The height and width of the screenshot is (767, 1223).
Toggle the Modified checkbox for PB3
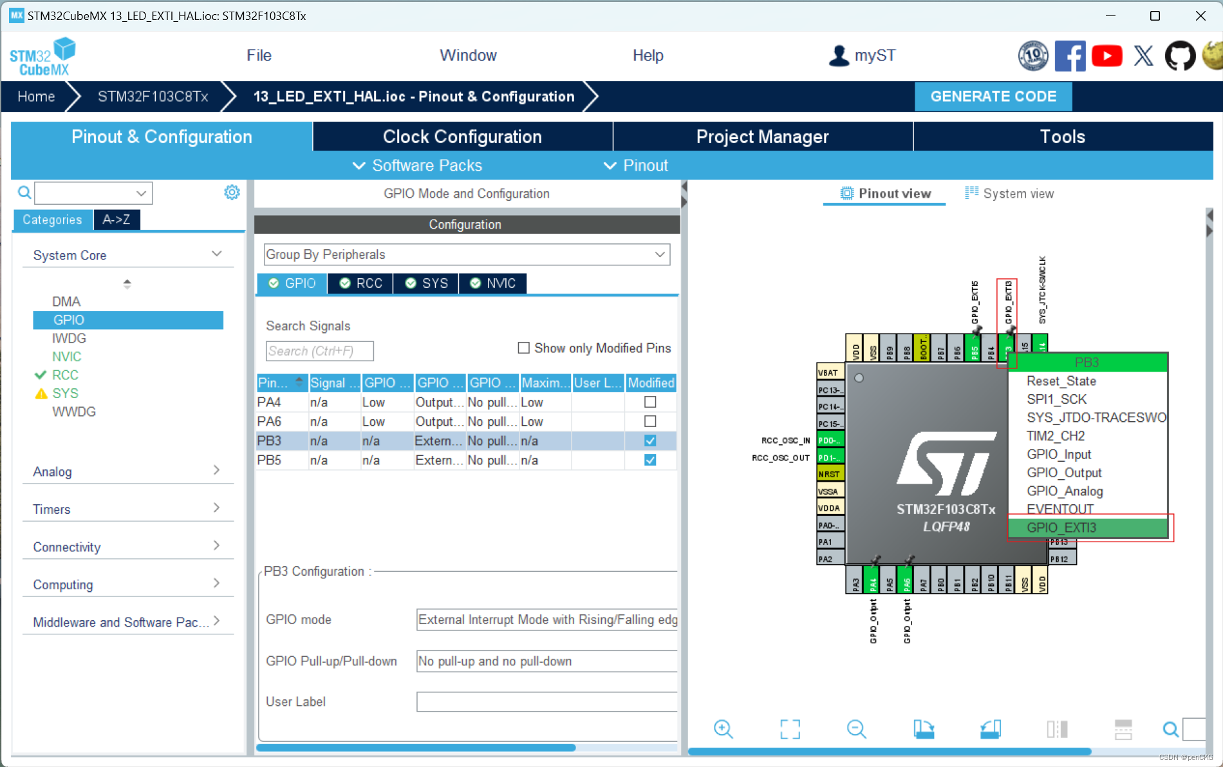click(x=650, y=440)
